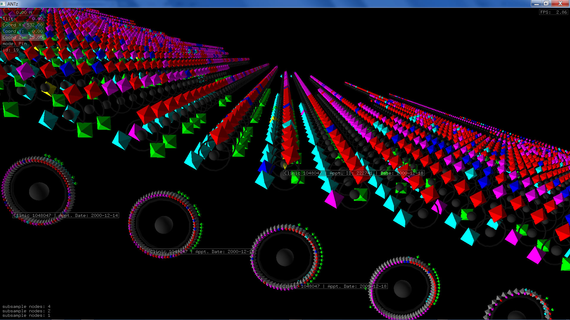Viewport: 570px width, 320px height.
Task: Click the ANTz application icon in title bar
Action: click(x=3, y=4)
